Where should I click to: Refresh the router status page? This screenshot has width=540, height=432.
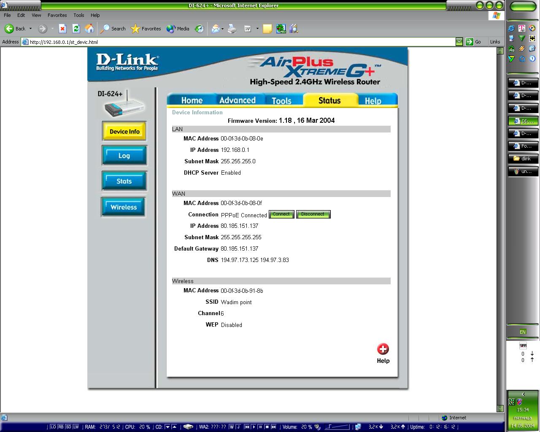point(76,29)
